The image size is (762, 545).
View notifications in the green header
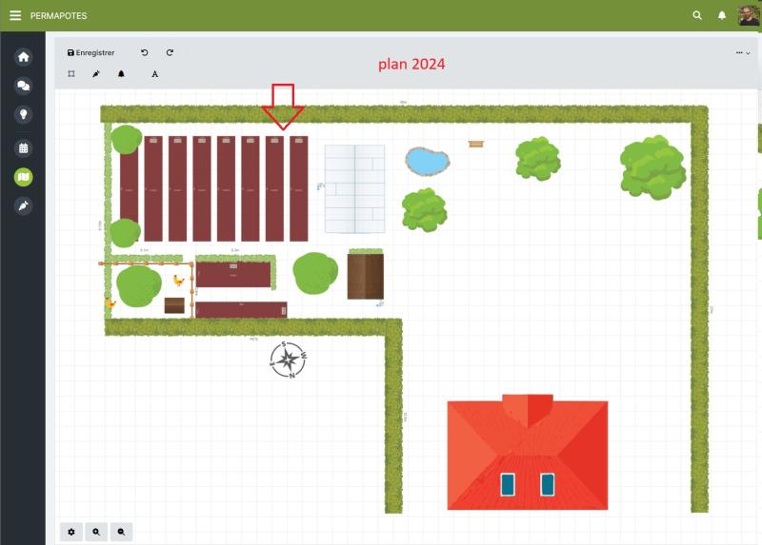(722, 15)
